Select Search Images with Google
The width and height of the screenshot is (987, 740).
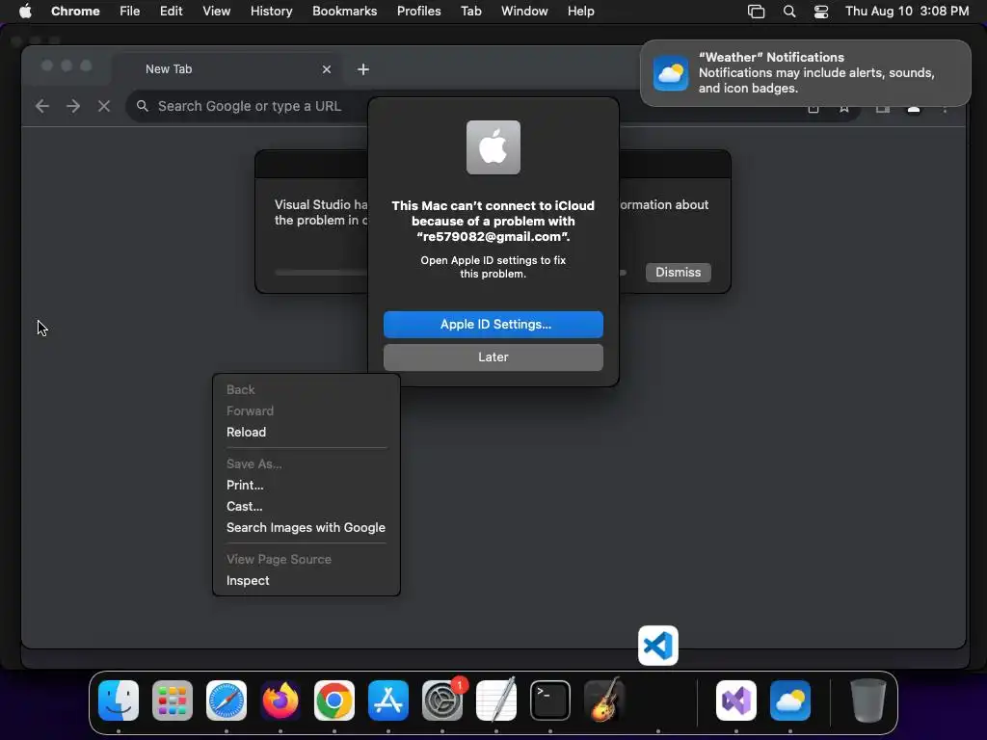coord(306,528)
